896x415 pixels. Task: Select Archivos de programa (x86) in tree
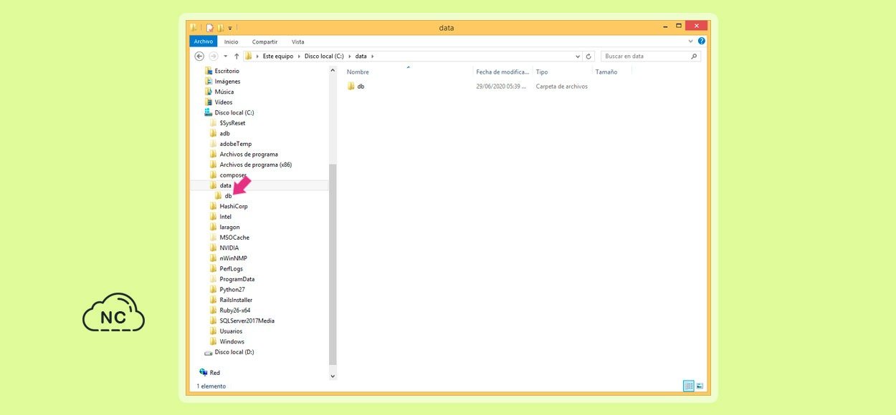[255, 165]
